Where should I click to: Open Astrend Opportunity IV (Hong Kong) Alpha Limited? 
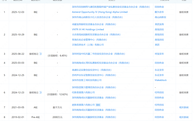(99, 12)
